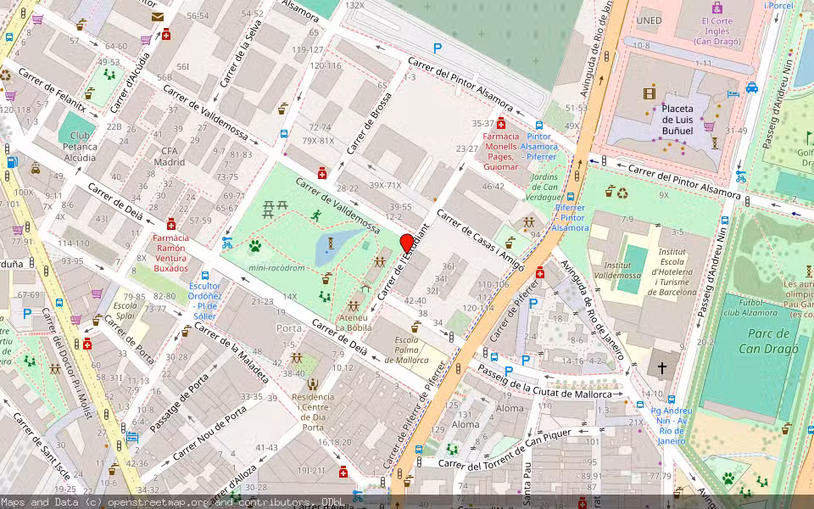The height and width of the screenshot is (509, 814).
Task: Select the cinema film icon near Placeta
Action: point(649,94)
